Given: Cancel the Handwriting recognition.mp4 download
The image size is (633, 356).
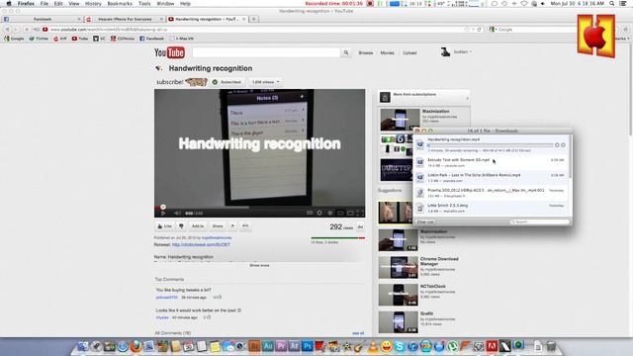Looking at the screenshot, I should 563,145.
